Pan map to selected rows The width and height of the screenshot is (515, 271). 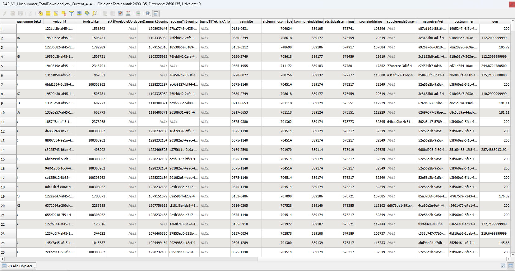87,13
